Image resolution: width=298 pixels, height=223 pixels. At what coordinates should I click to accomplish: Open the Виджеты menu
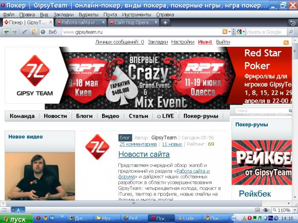[89, 14]
